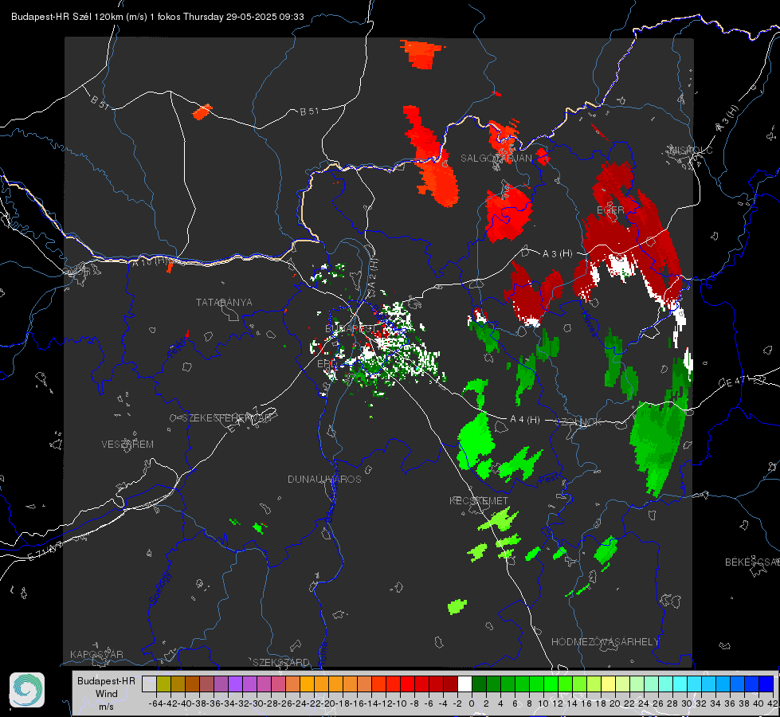
Task: Click the MISKOLC city label
Action: (691, 151)
